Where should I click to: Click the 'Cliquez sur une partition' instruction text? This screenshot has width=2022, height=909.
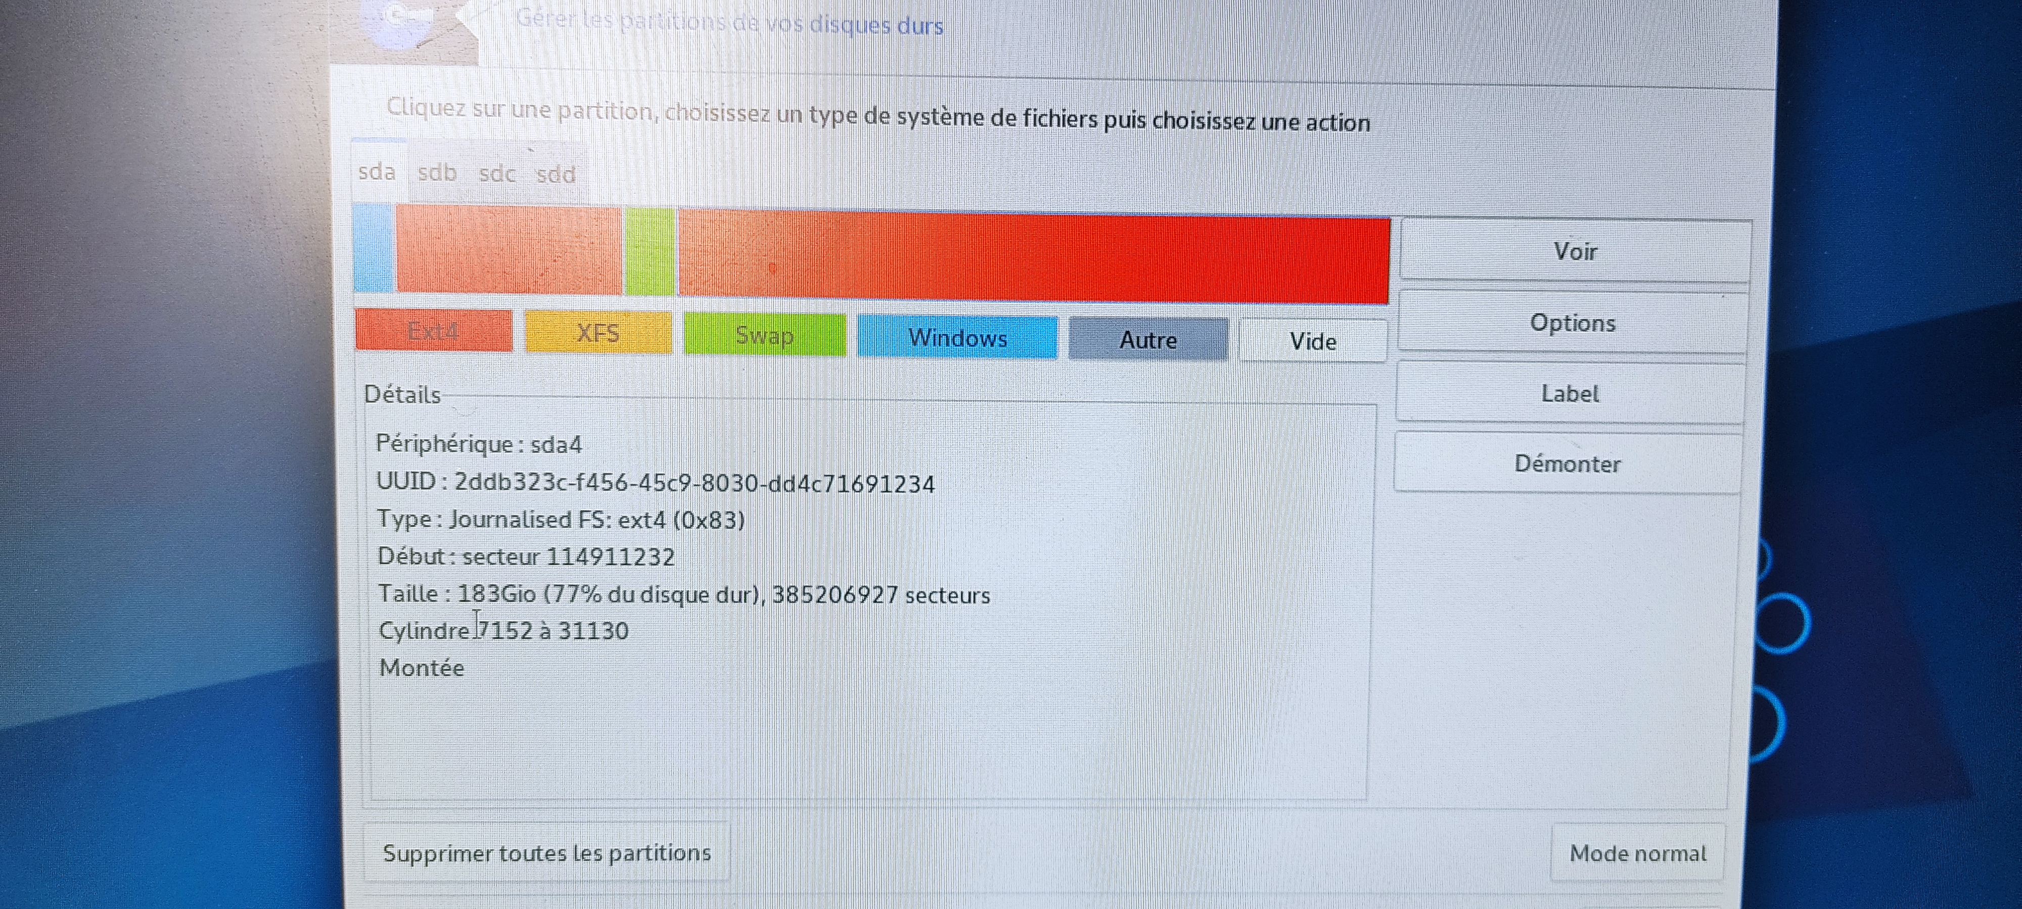879,115
